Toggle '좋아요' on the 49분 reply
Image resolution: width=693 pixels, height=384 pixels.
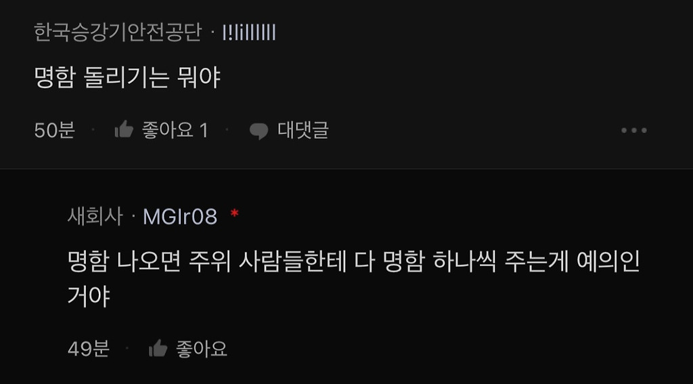point(202,349)
